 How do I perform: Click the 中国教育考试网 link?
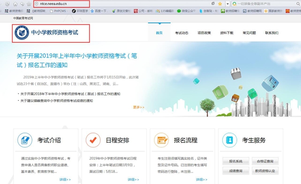click(x=23, y=18)
